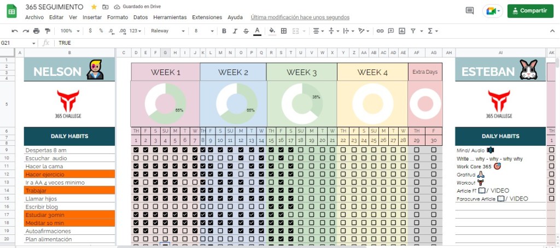
Task: Open the Herramientas menu
Action: click(170, 17)
